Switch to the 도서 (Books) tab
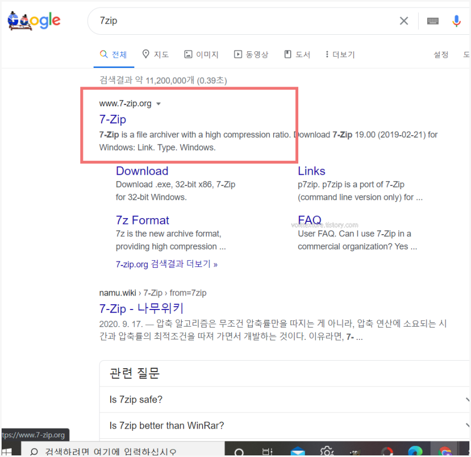The height and width of the screenshot is (457, 471). tap(297, 55)
